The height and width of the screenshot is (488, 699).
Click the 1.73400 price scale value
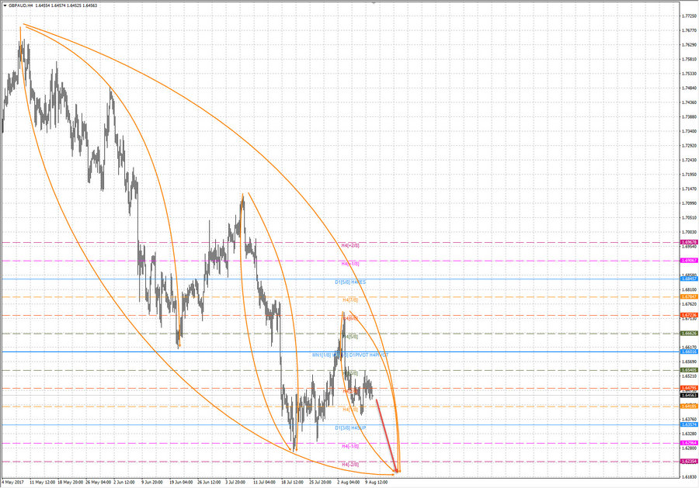[689, 131]
